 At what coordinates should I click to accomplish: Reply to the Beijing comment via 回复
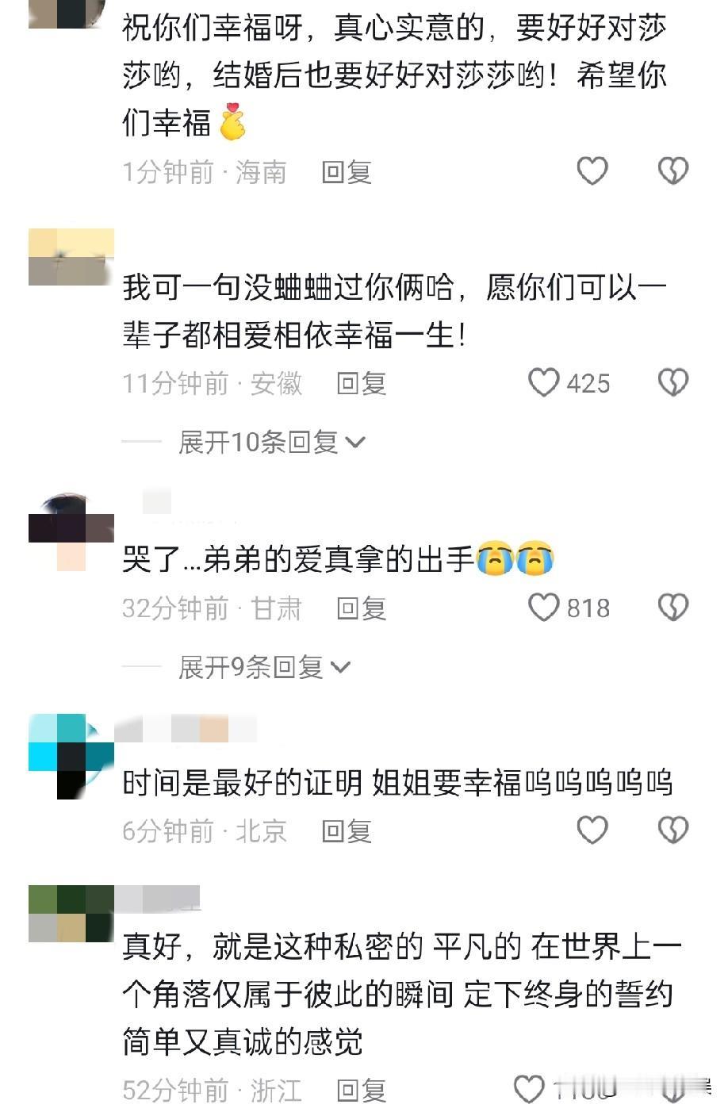(347, 831)
